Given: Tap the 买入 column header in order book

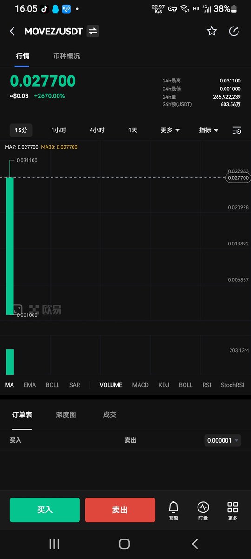Looking at the screenshot, I should [16, 440].
